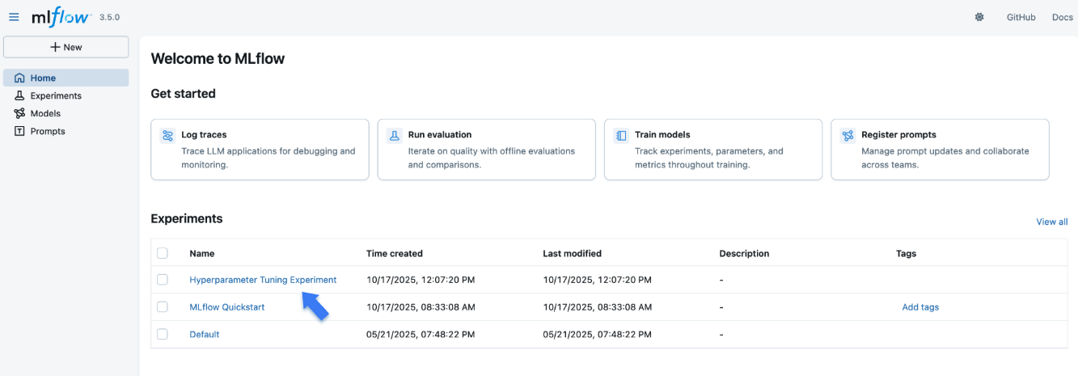The width and height of the screenshot is (1078, 376).
Task: Click the Run evaluation card icon
Action: (394, 136)
